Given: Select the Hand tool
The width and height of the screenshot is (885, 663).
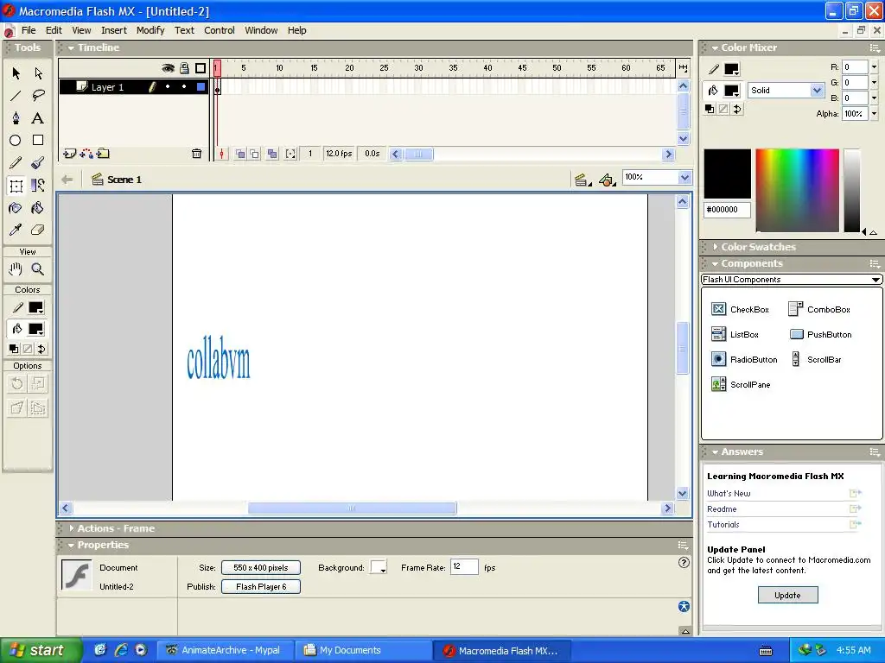Looking at the screenshot, I should point(16,269).
